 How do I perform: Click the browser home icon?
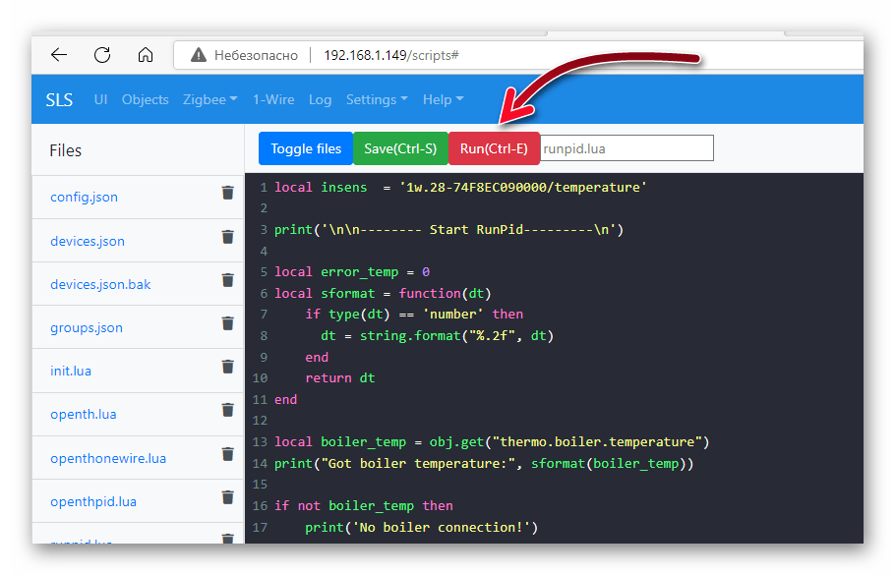(x=146, y=55)
